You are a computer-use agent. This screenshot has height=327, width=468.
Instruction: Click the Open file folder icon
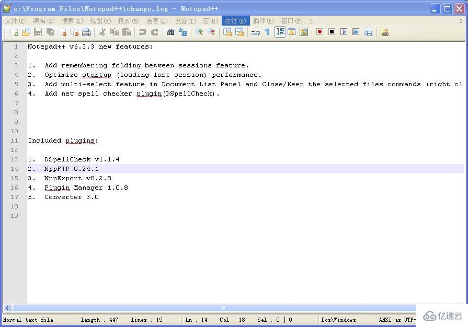coord(26,32)
